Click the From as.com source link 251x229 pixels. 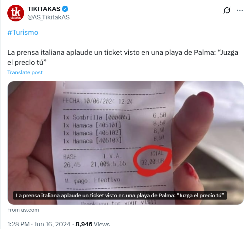point(23,210)
